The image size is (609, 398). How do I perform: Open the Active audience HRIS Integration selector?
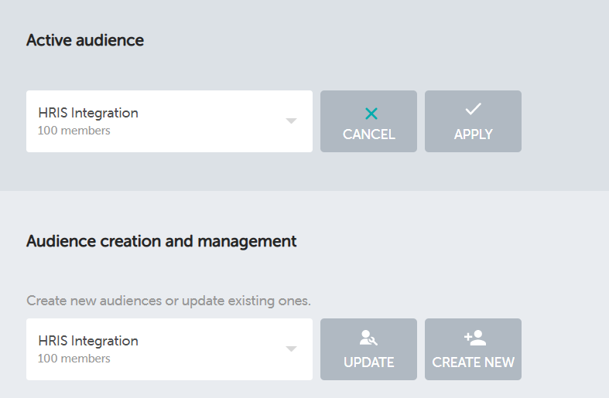pos(169,121)
